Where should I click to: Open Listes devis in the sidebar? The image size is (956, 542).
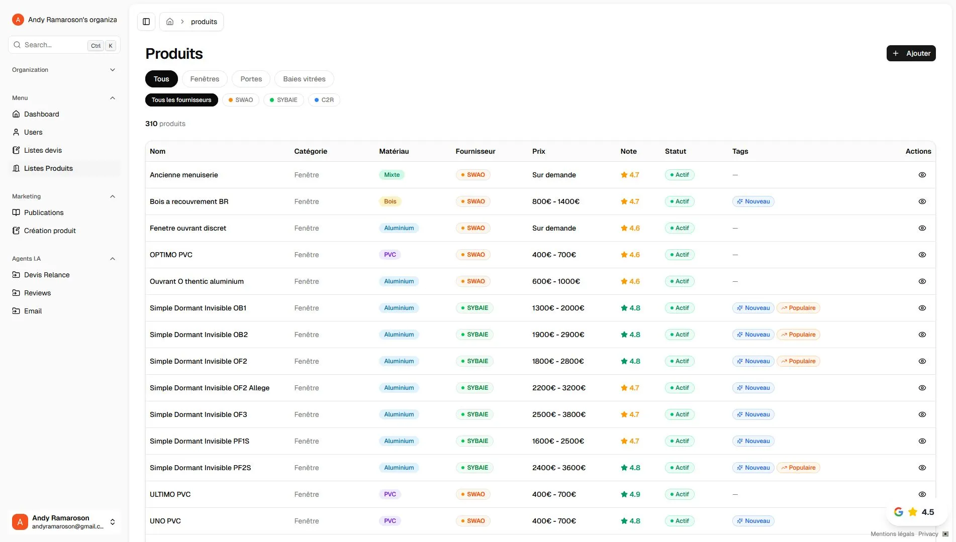coord(43,150)
